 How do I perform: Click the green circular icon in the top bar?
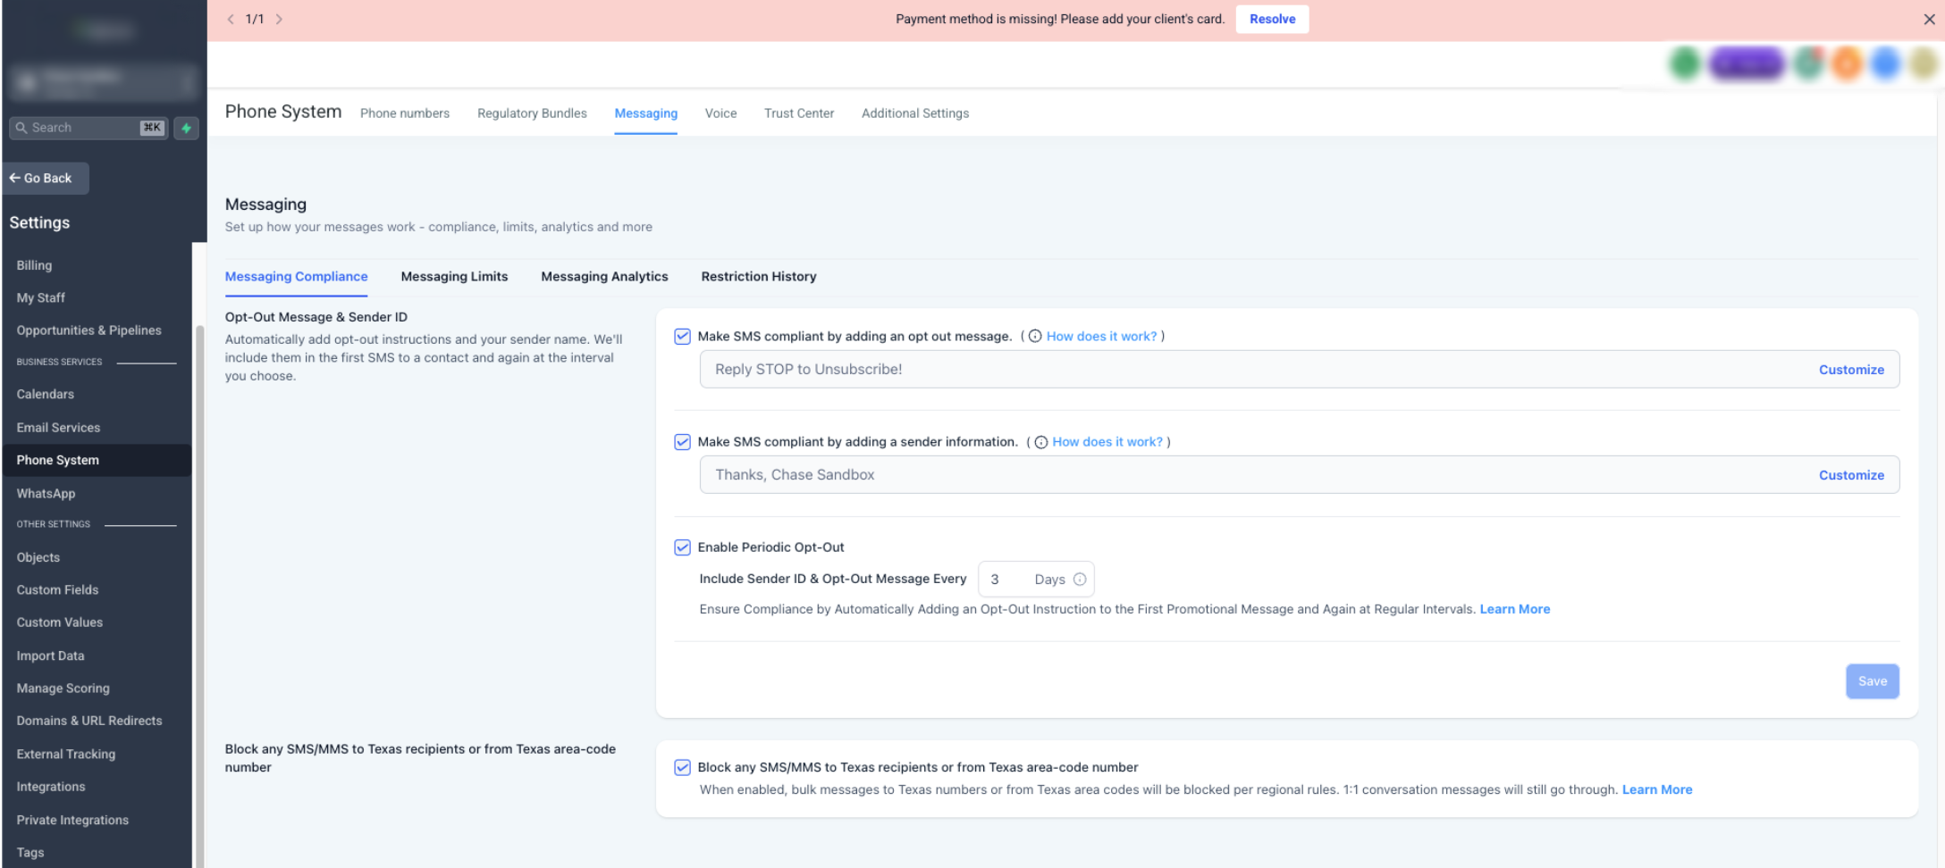click(1685, 63)
